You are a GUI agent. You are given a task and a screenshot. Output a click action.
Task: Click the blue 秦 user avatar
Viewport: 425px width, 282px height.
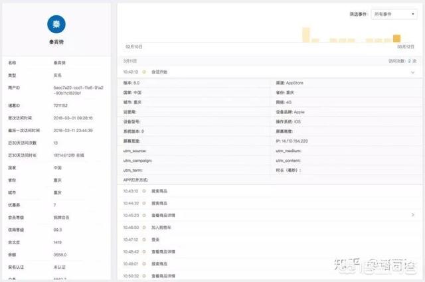tap(56, 24)
